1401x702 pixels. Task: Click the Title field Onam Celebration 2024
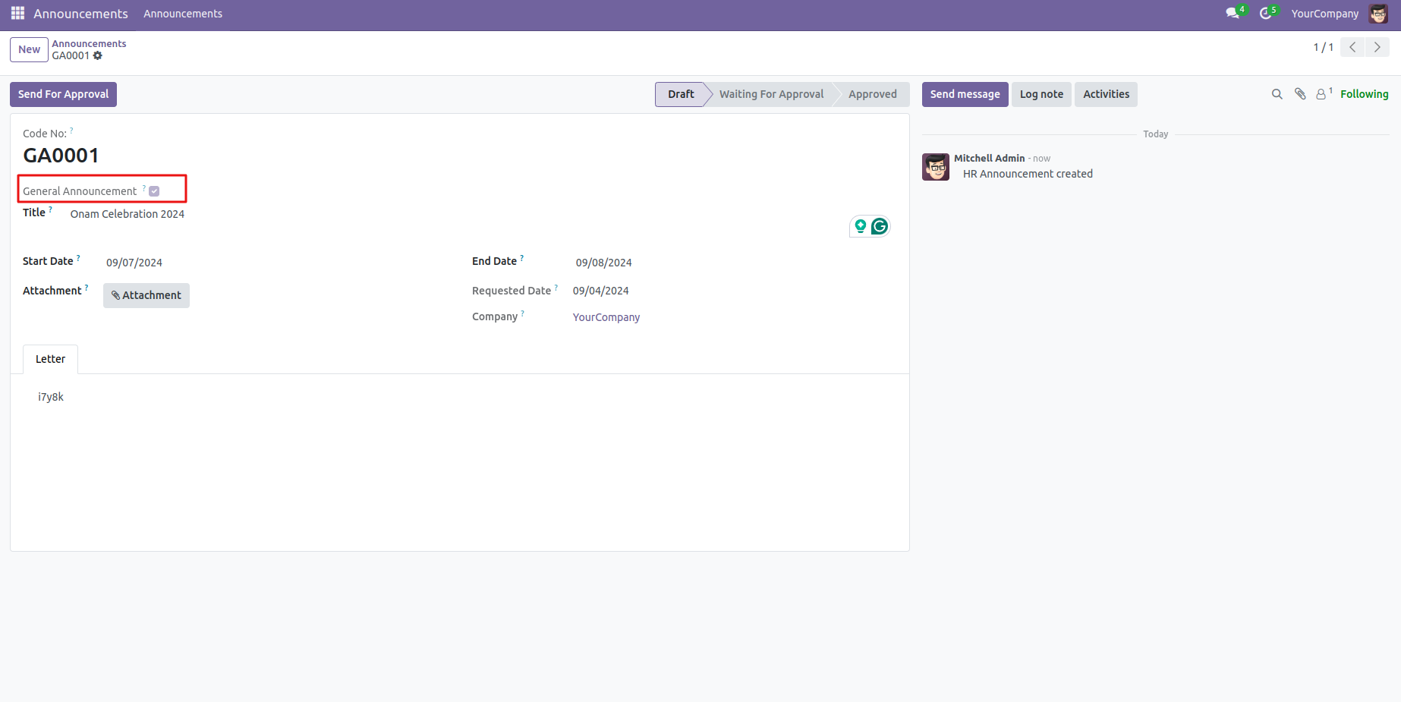tap(128, 214)
